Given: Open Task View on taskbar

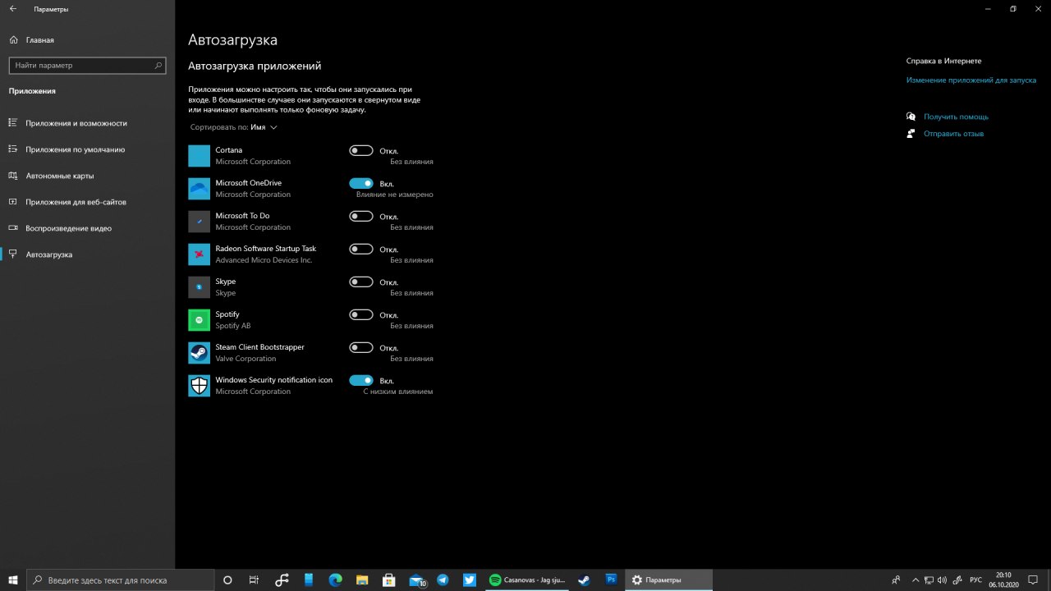Looking at the screenshot, I should [x=254, y=580].
